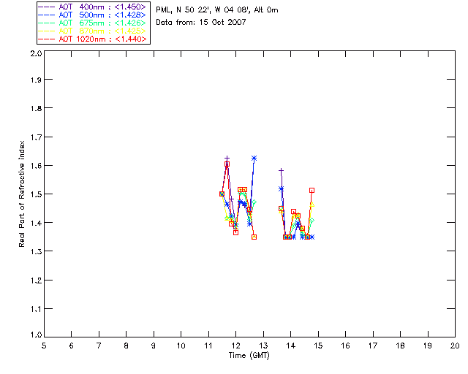This screenshot has height=374, width=468.
Task: Click x-axis tick label 12
Action: click(x=235, y=346)
